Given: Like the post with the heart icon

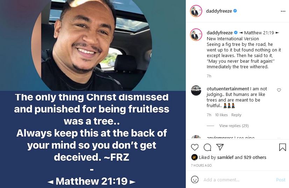Looking at the screenshot, I should pos(195,147).
